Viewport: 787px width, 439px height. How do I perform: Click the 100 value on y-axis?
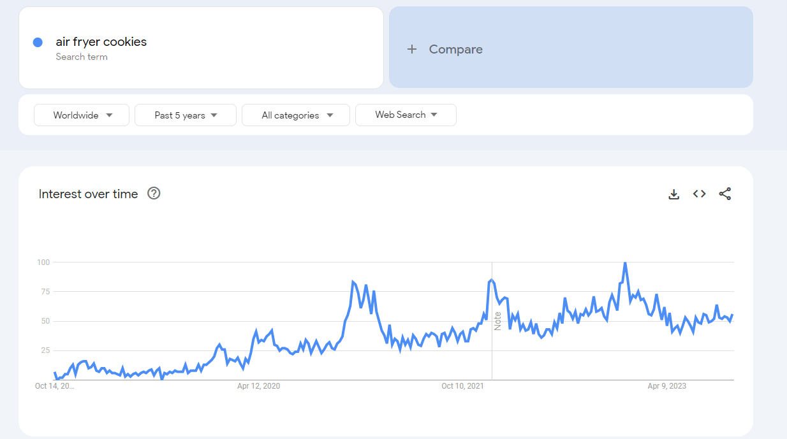point(43,263)
